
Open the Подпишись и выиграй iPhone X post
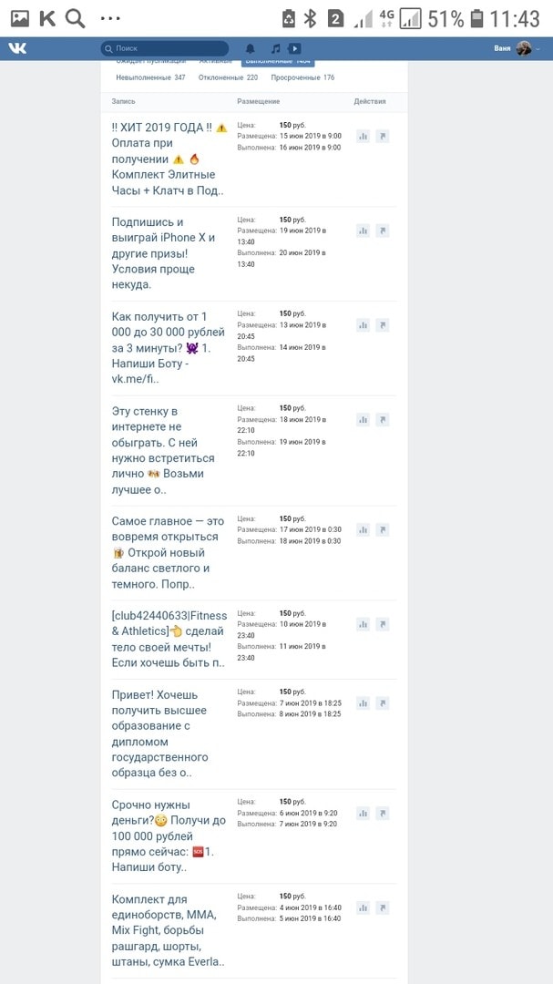pos(163,252)
